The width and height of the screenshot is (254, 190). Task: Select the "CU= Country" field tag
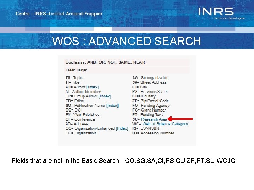point(144,96)
